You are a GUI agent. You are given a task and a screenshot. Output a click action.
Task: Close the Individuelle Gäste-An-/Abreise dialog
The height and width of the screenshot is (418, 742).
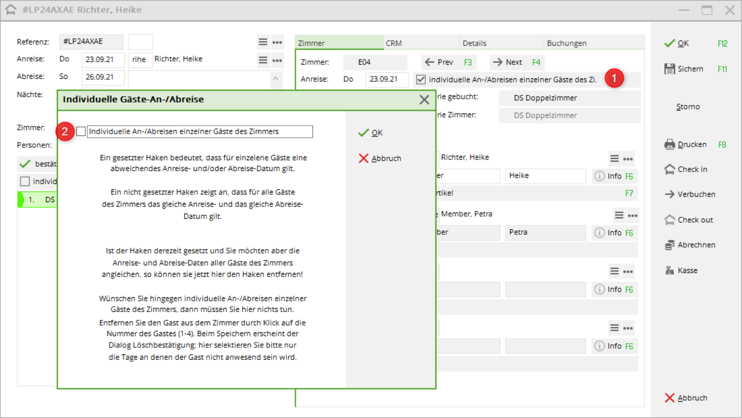(424, 99)
